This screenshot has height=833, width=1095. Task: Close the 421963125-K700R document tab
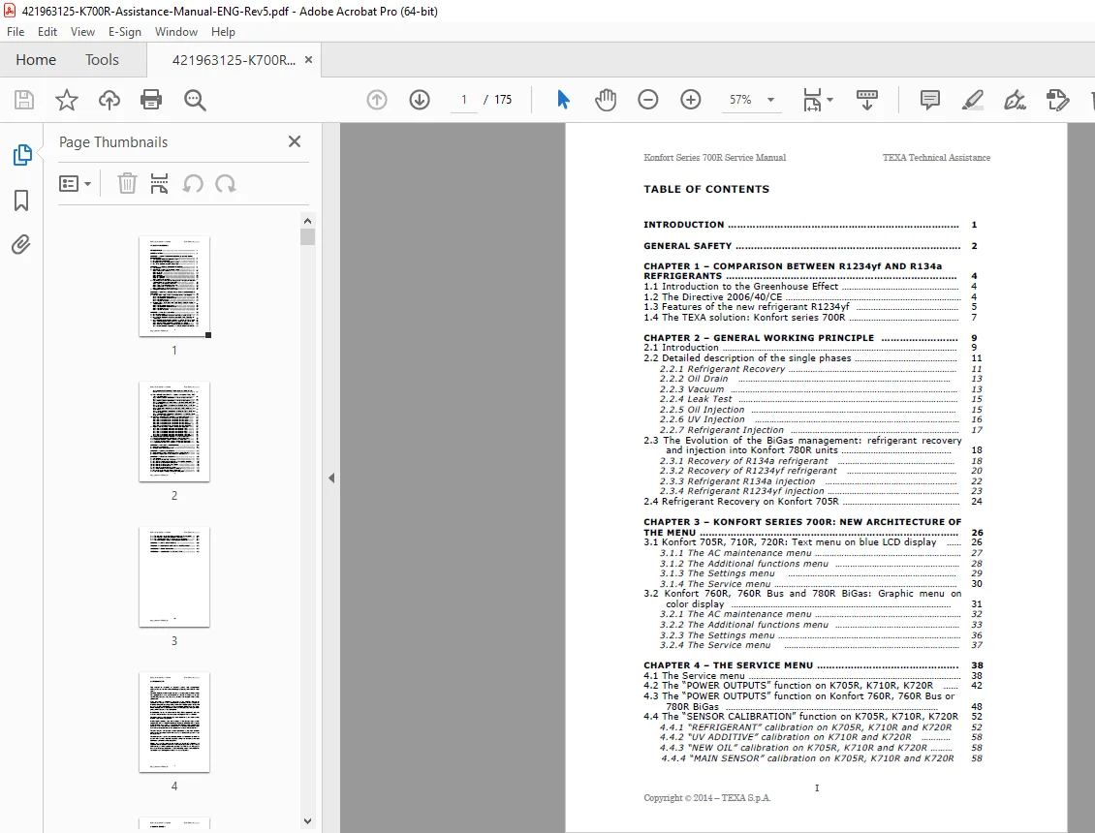[309, 60]
